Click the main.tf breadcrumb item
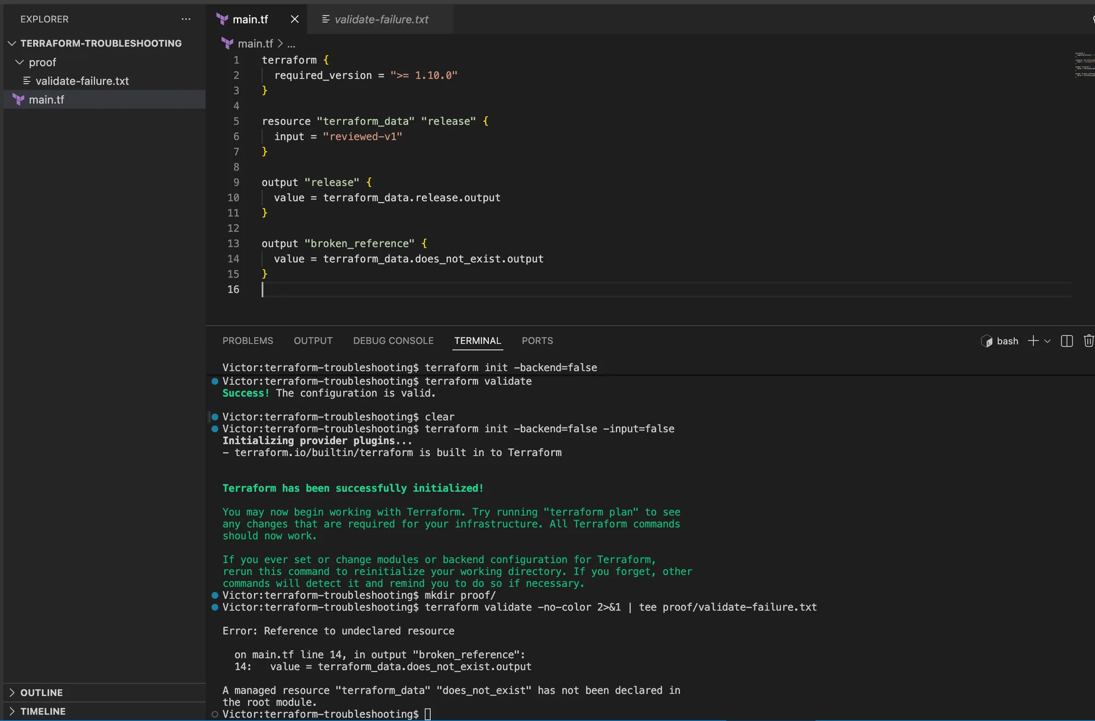The height and width of the screenshot is (721, 1095). (x=255, y=44)
